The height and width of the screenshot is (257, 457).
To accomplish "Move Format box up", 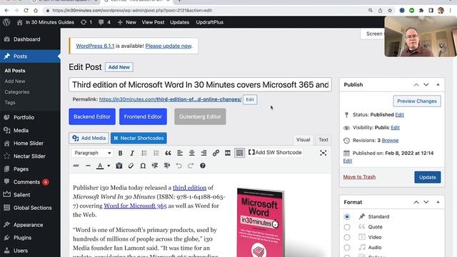I will click(x=416, y=202).
